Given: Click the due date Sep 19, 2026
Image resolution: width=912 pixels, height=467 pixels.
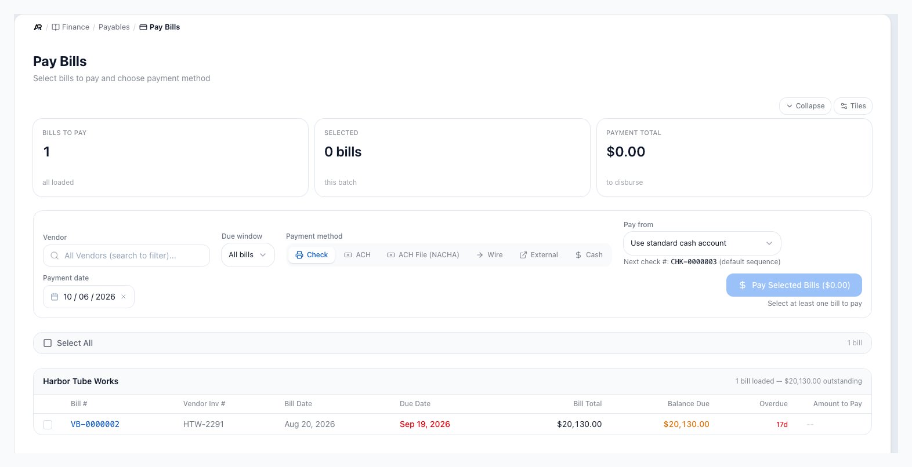Looking at the screenshot, I should 425,425.
